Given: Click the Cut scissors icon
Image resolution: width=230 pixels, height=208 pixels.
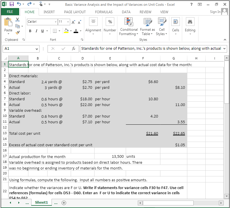Looking at the screenshot, I should point(17,20).
